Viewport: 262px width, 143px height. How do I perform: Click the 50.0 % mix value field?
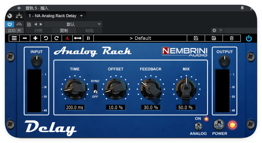click(186, 107)
